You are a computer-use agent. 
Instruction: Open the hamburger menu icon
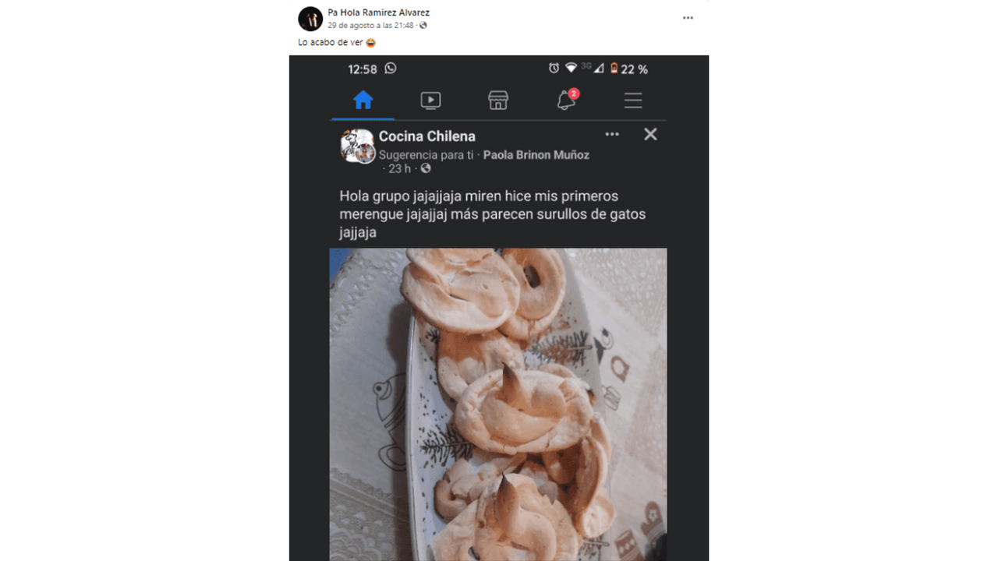632,100
